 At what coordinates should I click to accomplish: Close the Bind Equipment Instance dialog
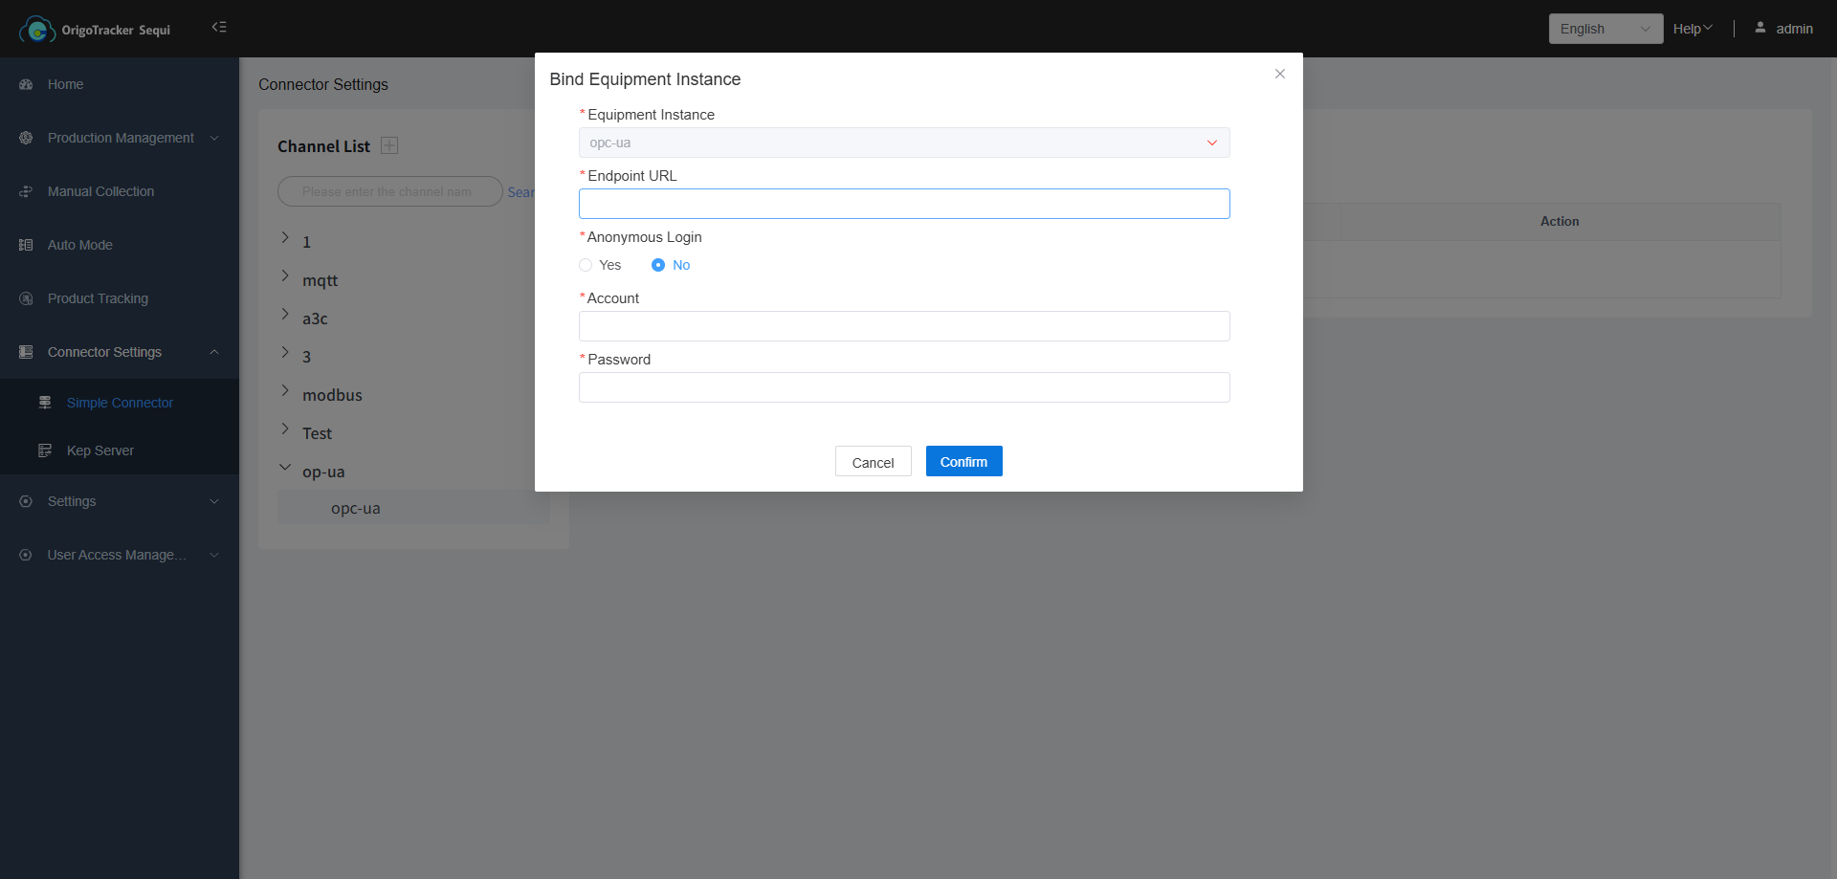[x=1279, y=74]
